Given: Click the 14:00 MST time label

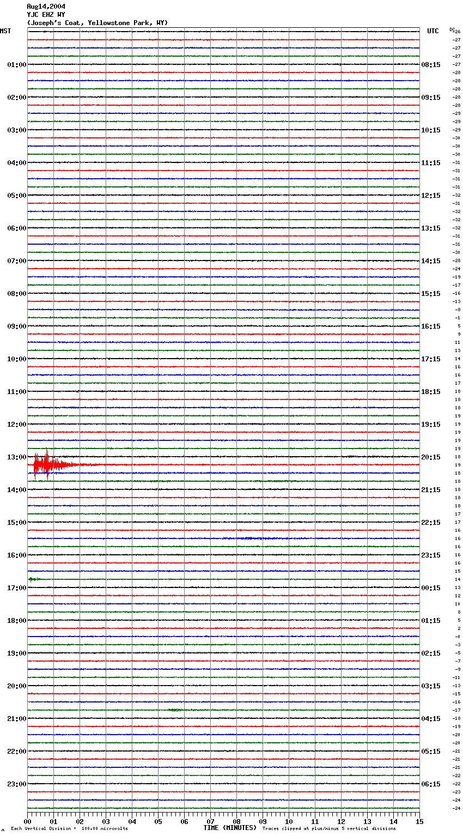Looking at the screenshot, I should point(17,490).
